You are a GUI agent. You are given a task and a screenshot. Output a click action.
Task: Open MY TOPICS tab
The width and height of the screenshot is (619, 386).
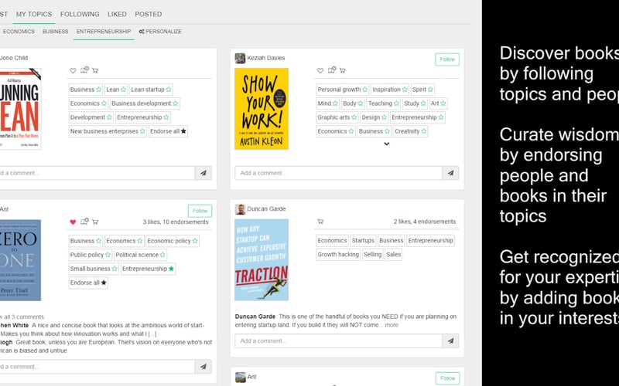pos(34,14)
